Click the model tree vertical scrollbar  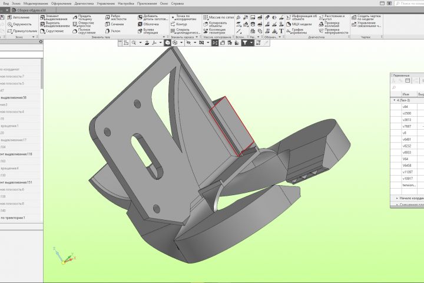click(x=42, y=74)
